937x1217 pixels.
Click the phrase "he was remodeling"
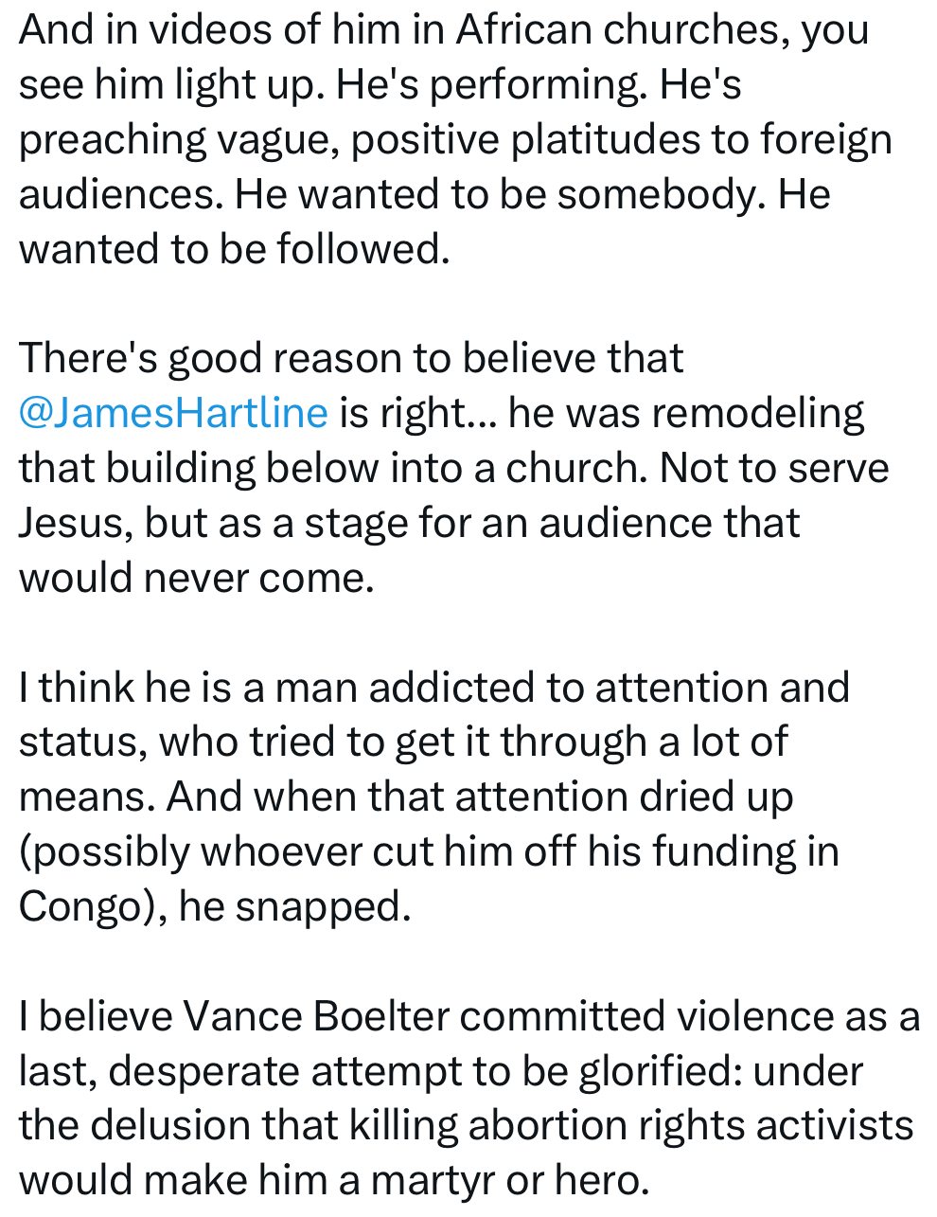click(686, 413)
